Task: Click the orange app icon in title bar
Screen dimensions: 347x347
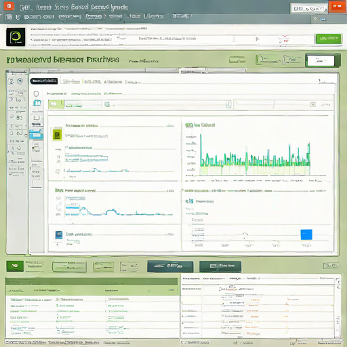Action: point(9,6)
